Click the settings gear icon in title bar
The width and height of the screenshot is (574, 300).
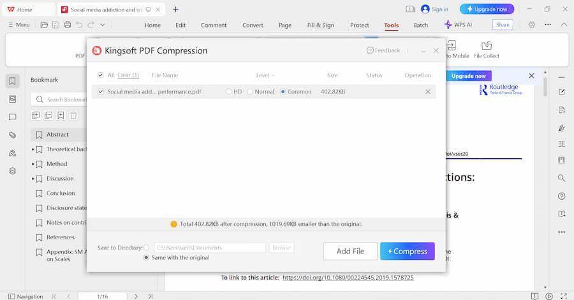tap(531, 24)
